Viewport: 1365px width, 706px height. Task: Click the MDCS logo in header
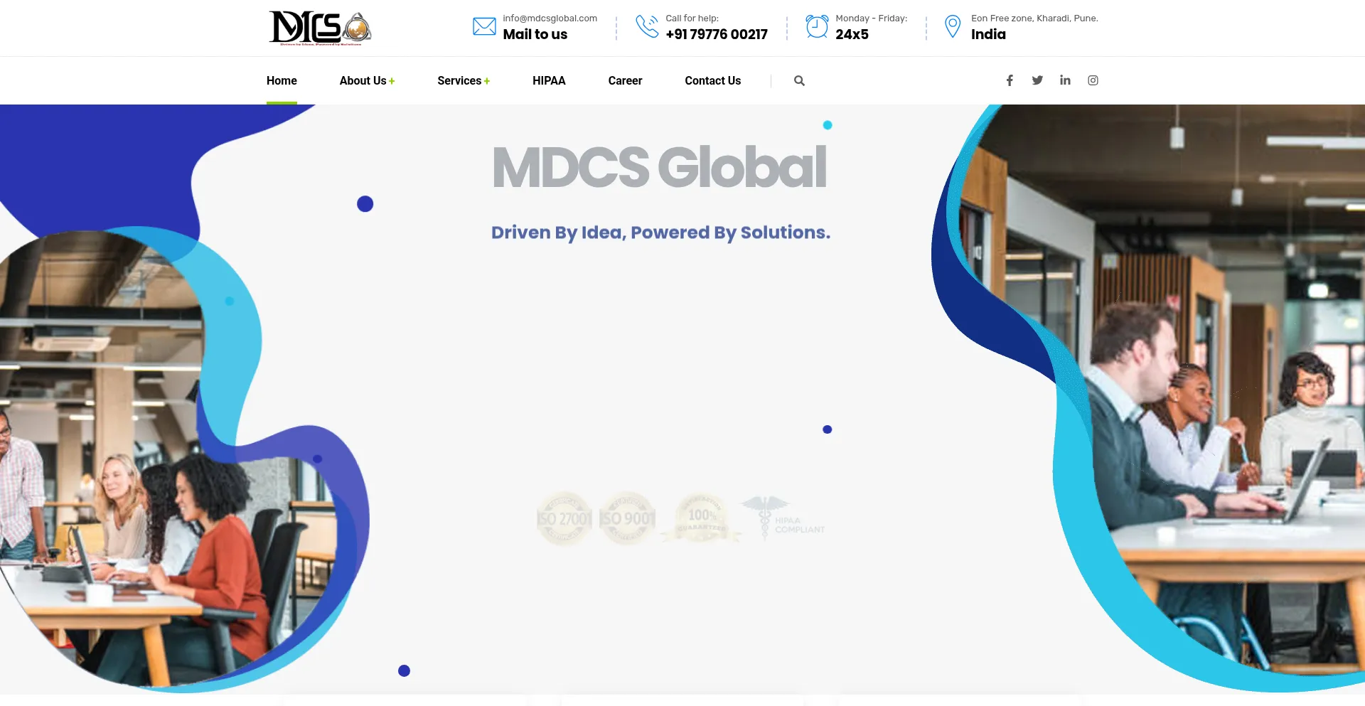pyautogui.click(x=320, y=28)
